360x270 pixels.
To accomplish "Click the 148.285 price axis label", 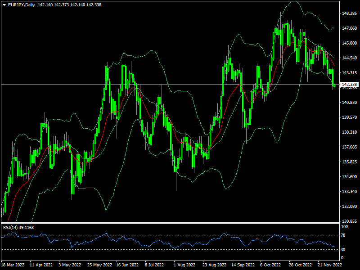I will 350,13.
